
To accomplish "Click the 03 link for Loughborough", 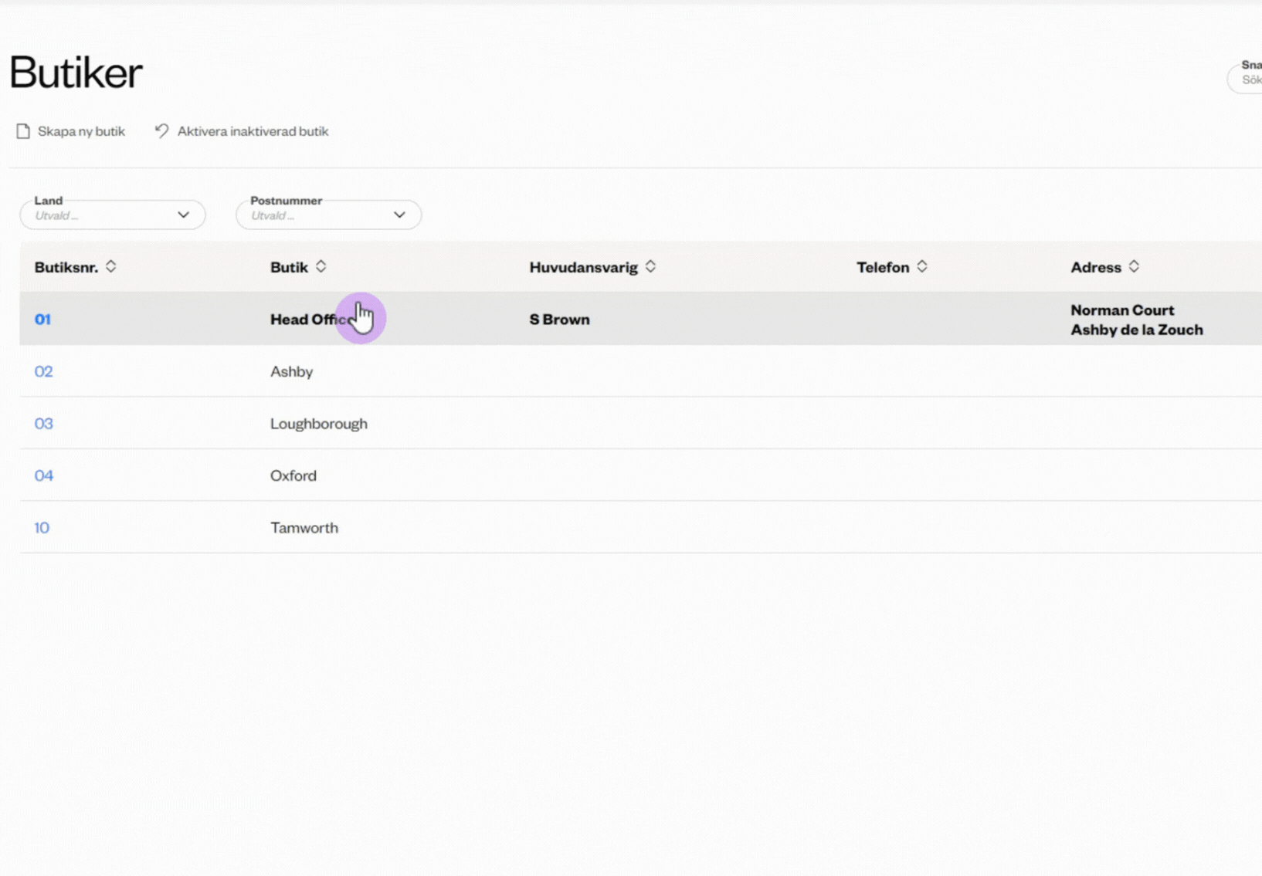I will (44, 423).
